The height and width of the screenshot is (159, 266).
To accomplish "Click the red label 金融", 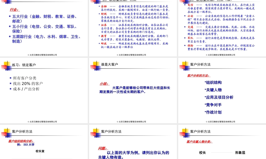I will [x=104, y=6].
